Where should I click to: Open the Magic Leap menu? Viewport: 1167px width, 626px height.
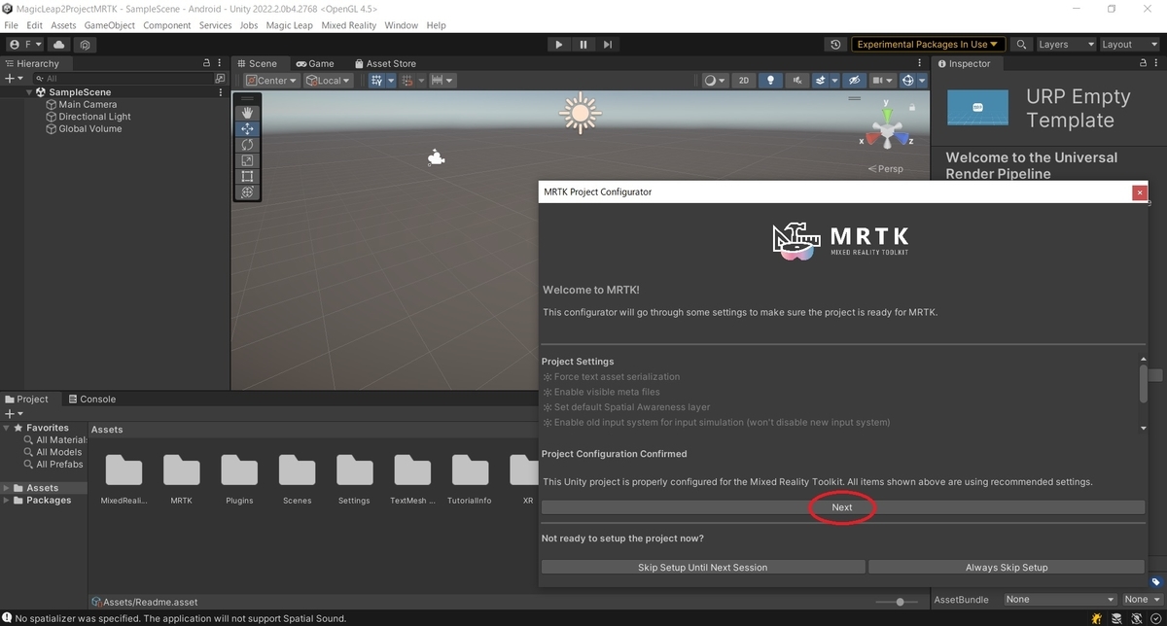pyautogui.click(x=288, y=25)
